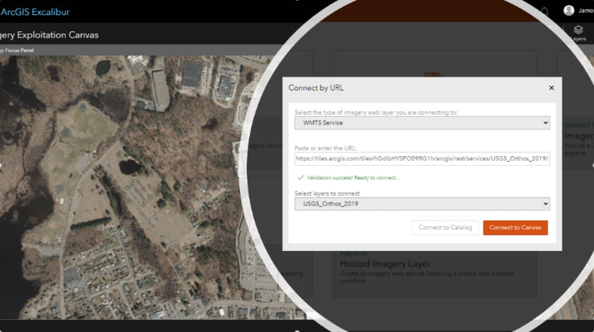Viewport: 594px width, 332px height.
Task: Select the Hosted Imagery Layer card
Action: (435, 273)
